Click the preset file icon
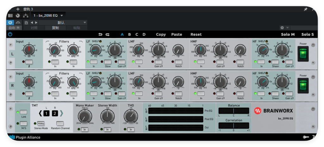Image resolution: width=324 pixels, height=147 pixels. [26, 22]
